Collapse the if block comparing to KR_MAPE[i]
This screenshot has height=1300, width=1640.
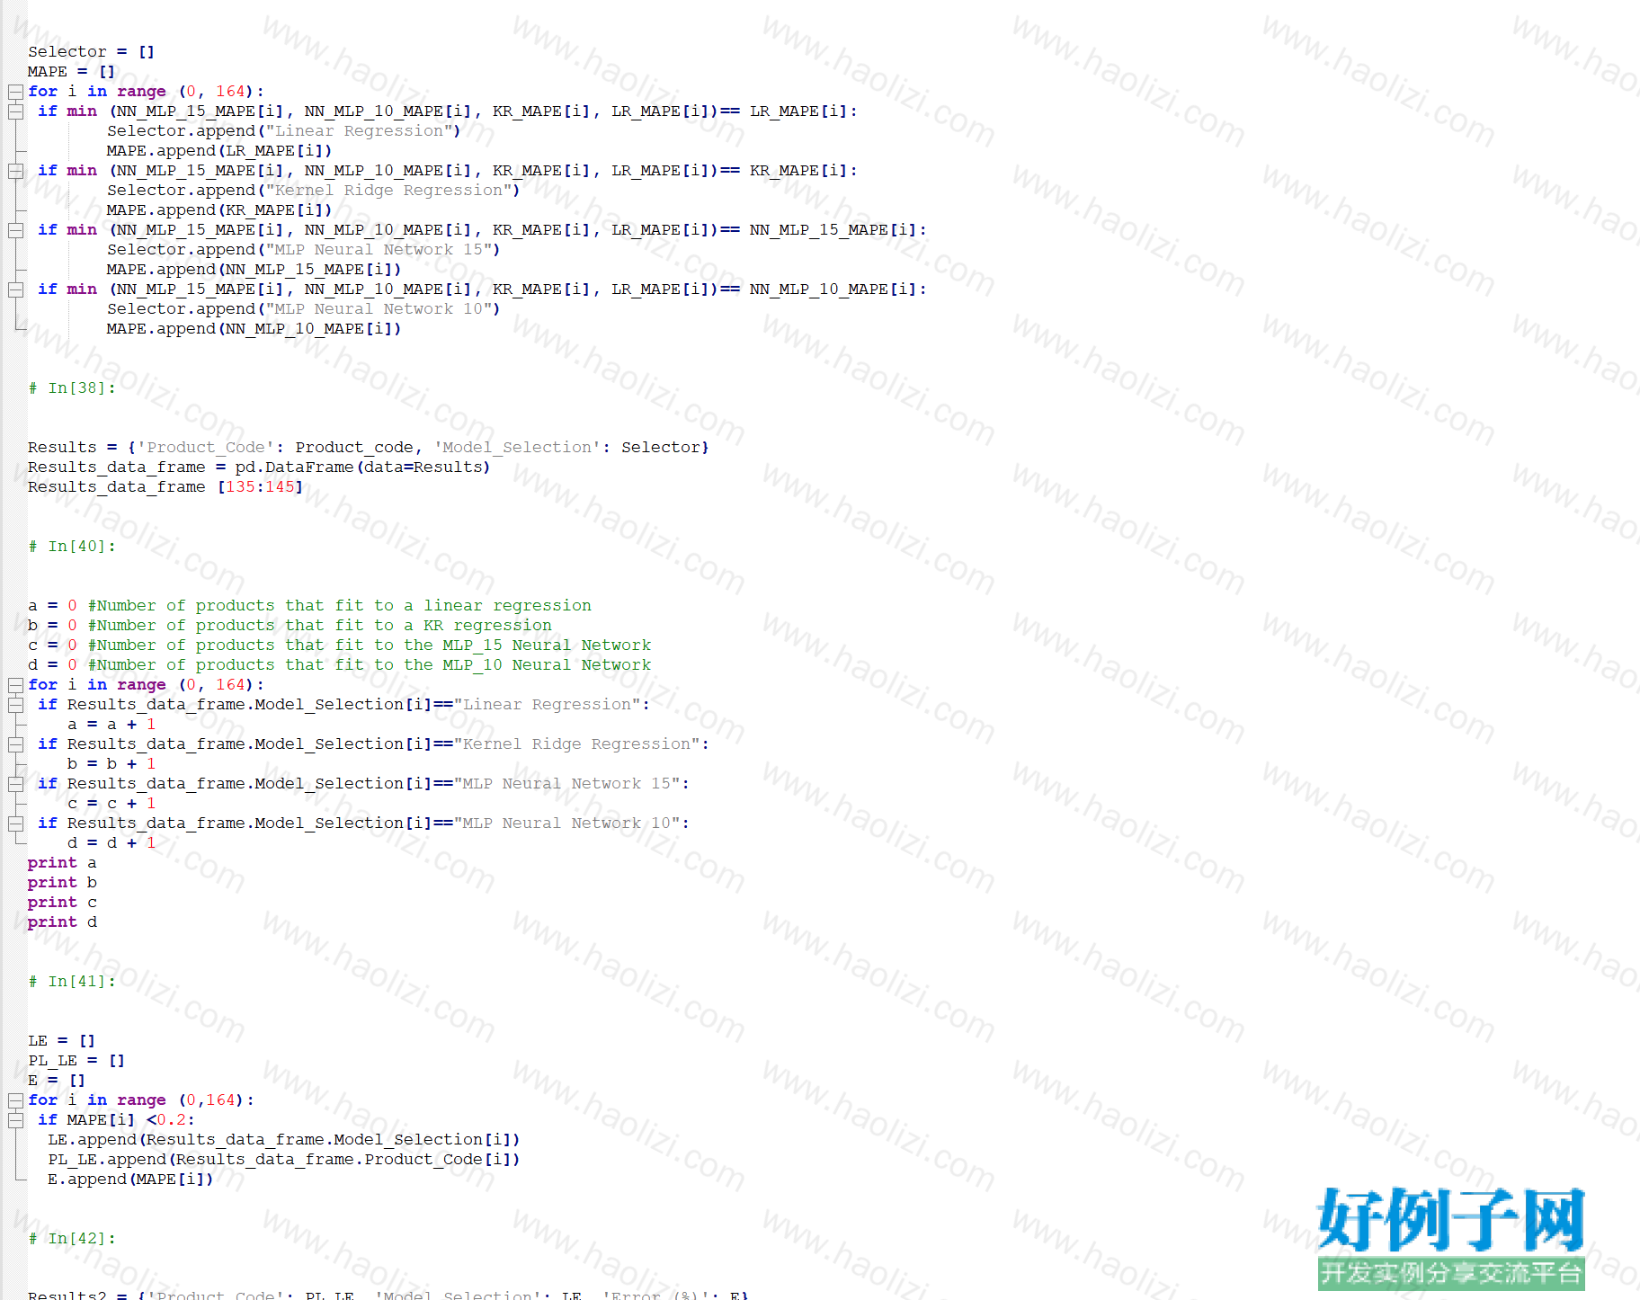(15, 171)
